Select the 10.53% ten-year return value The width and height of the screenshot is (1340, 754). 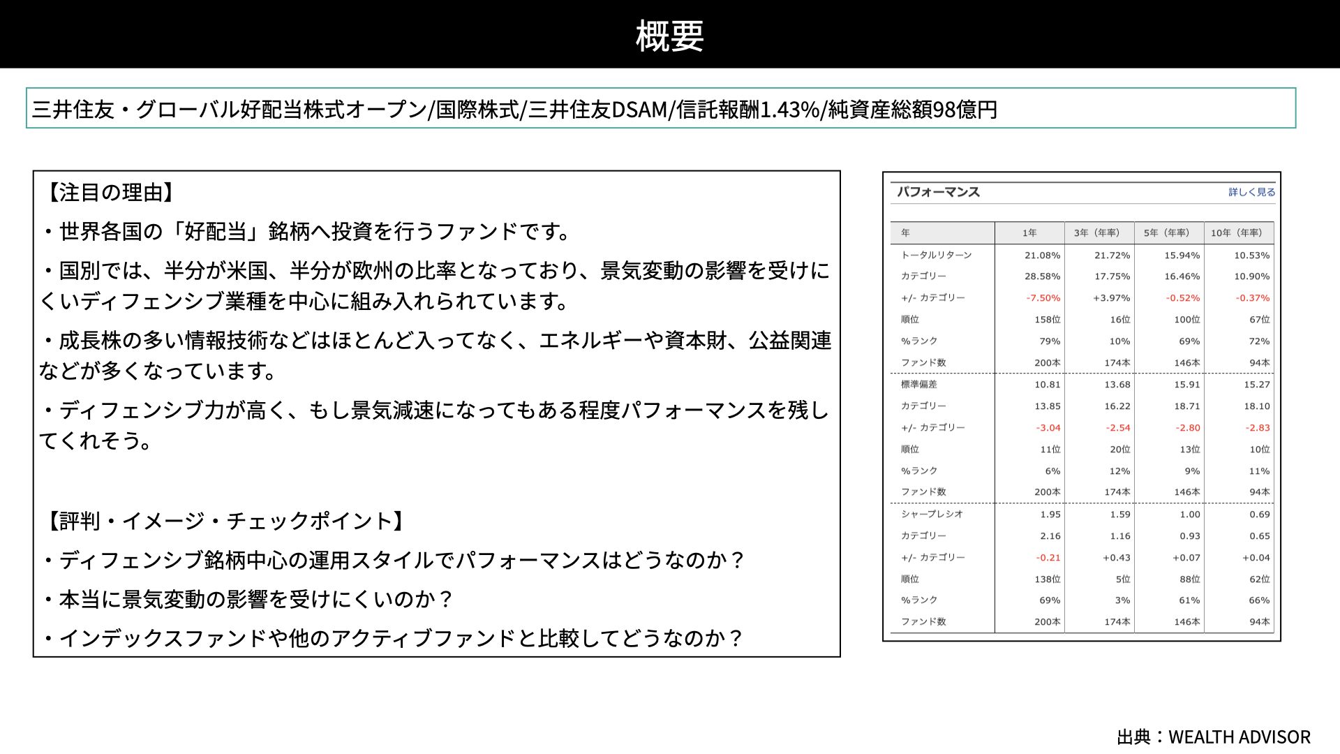1251,256
